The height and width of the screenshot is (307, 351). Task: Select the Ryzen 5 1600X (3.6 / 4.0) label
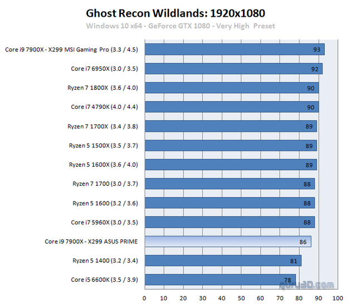[x=104, y=165]
